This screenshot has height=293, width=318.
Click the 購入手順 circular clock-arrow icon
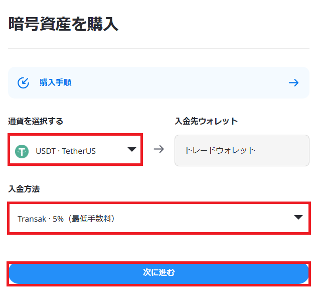tap(23, 83)
